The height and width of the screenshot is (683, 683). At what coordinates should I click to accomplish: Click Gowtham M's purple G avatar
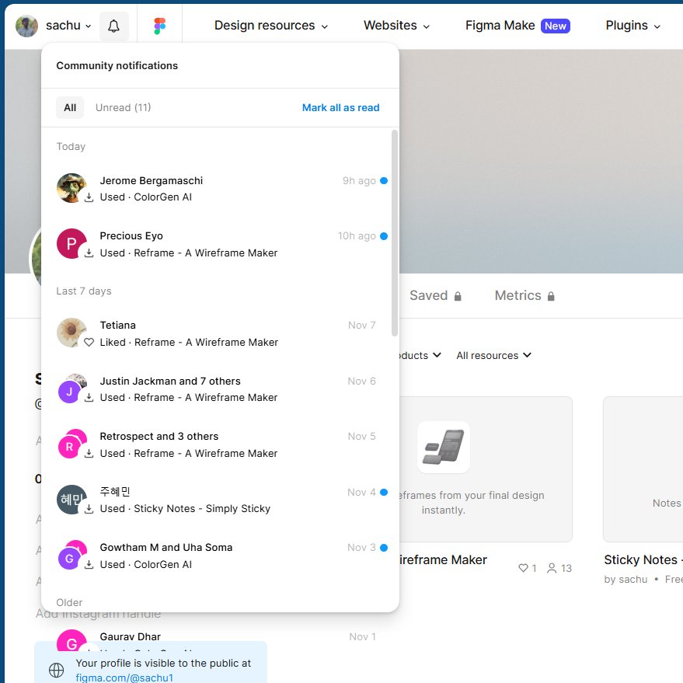(69, 559)
